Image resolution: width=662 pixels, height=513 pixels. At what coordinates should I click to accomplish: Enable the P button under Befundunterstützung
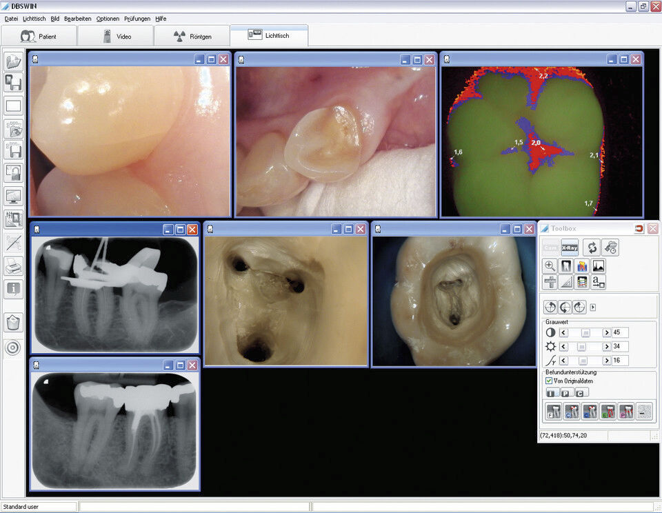(x=566, y=392)
